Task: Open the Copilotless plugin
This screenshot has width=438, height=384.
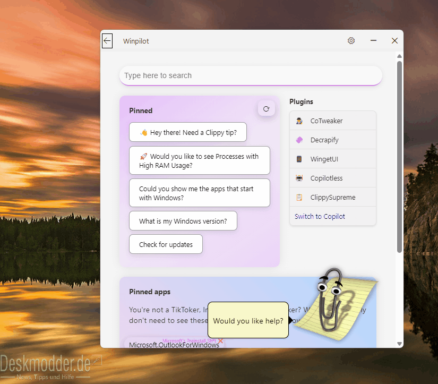Action: (333, 178)
